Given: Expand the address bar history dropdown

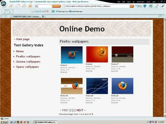Looking at the screenshot, I should (x=130, y=6).
